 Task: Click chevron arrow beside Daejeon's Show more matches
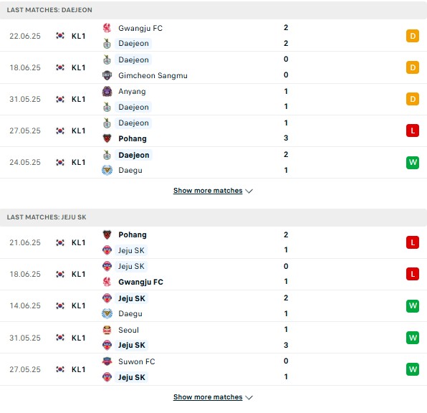[249, 191]
